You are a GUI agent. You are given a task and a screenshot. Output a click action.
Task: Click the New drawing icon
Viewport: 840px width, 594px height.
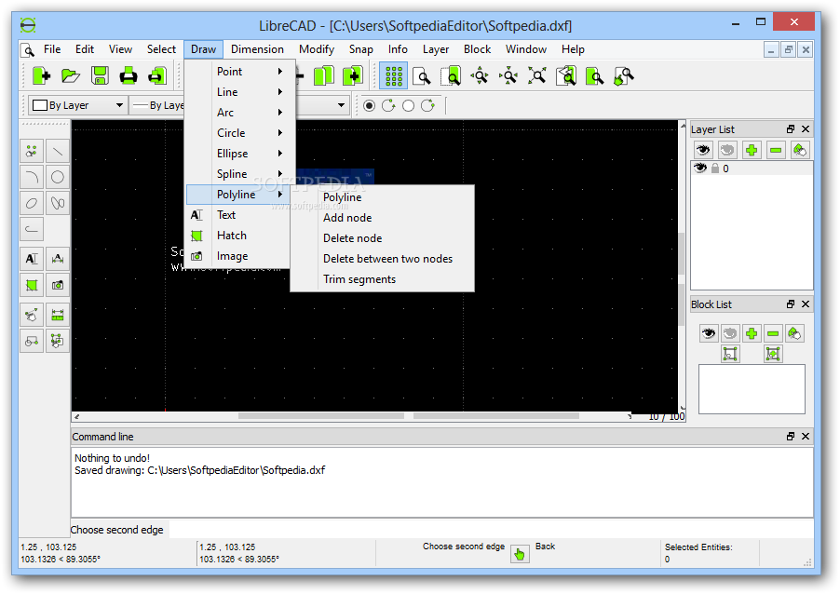(41, 75)
